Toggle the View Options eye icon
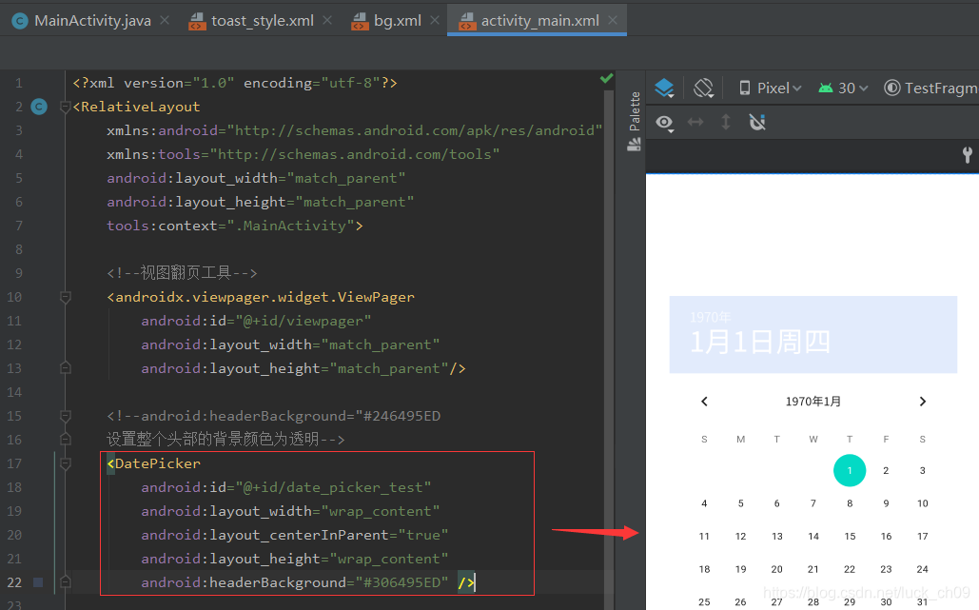This screenshot has width=979, height=610. tap(665, 123)
